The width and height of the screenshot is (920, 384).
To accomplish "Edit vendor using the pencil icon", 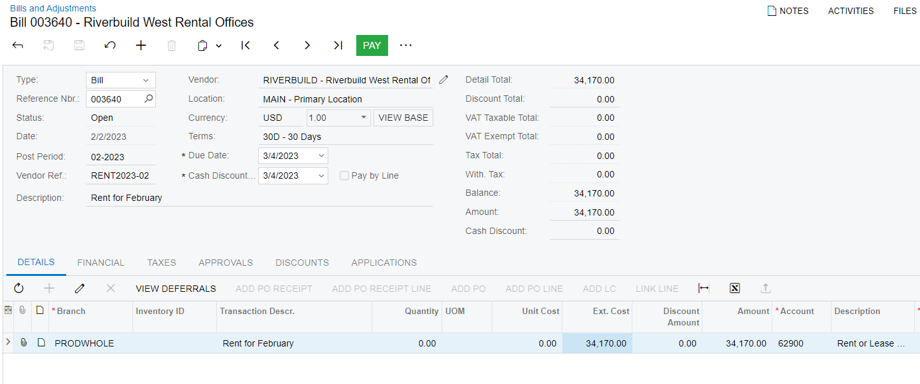I will (x=443, y=80).
